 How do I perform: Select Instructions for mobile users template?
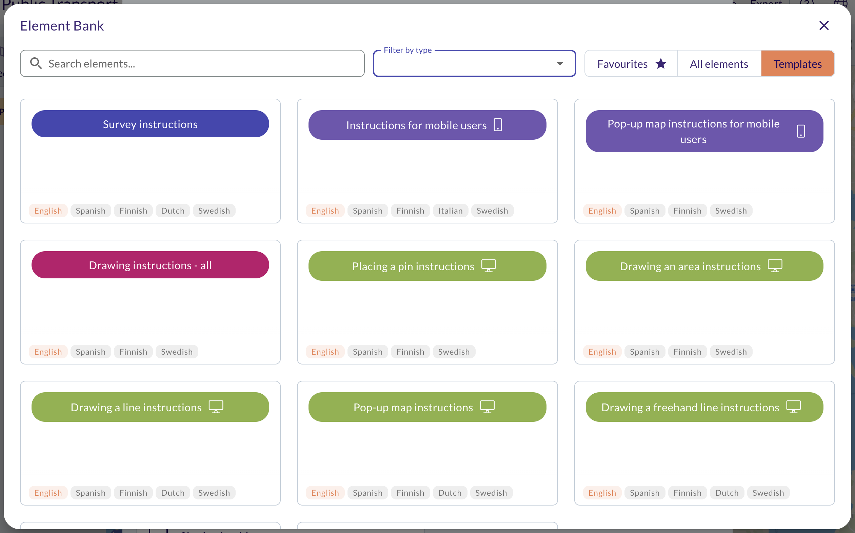[427, 125]
